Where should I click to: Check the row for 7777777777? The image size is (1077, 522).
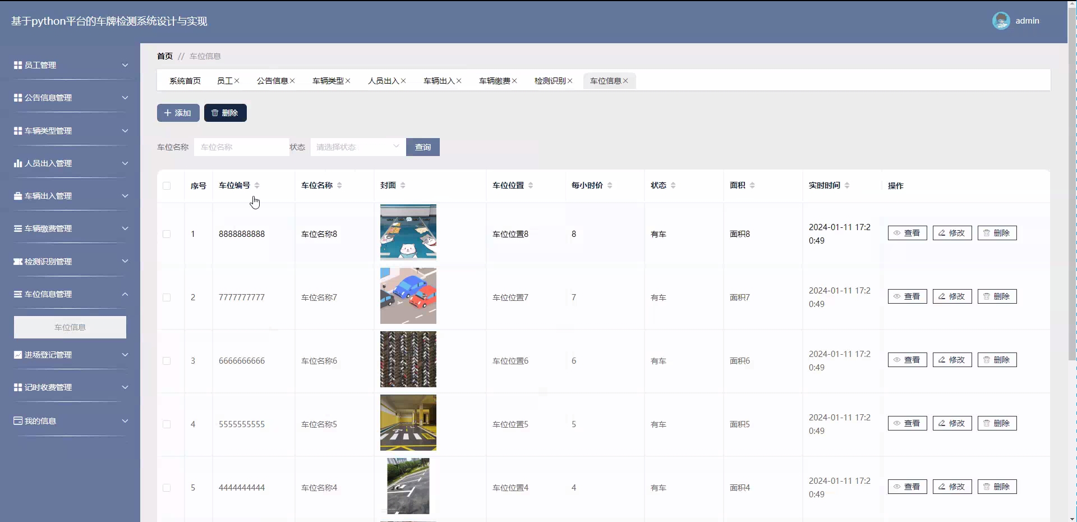(167, 297)
